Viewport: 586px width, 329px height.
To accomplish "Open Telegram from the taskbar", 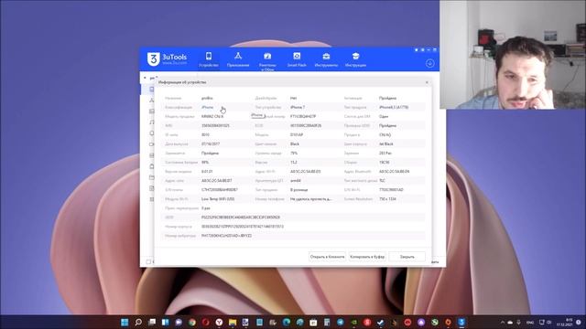I will [341, 322].
